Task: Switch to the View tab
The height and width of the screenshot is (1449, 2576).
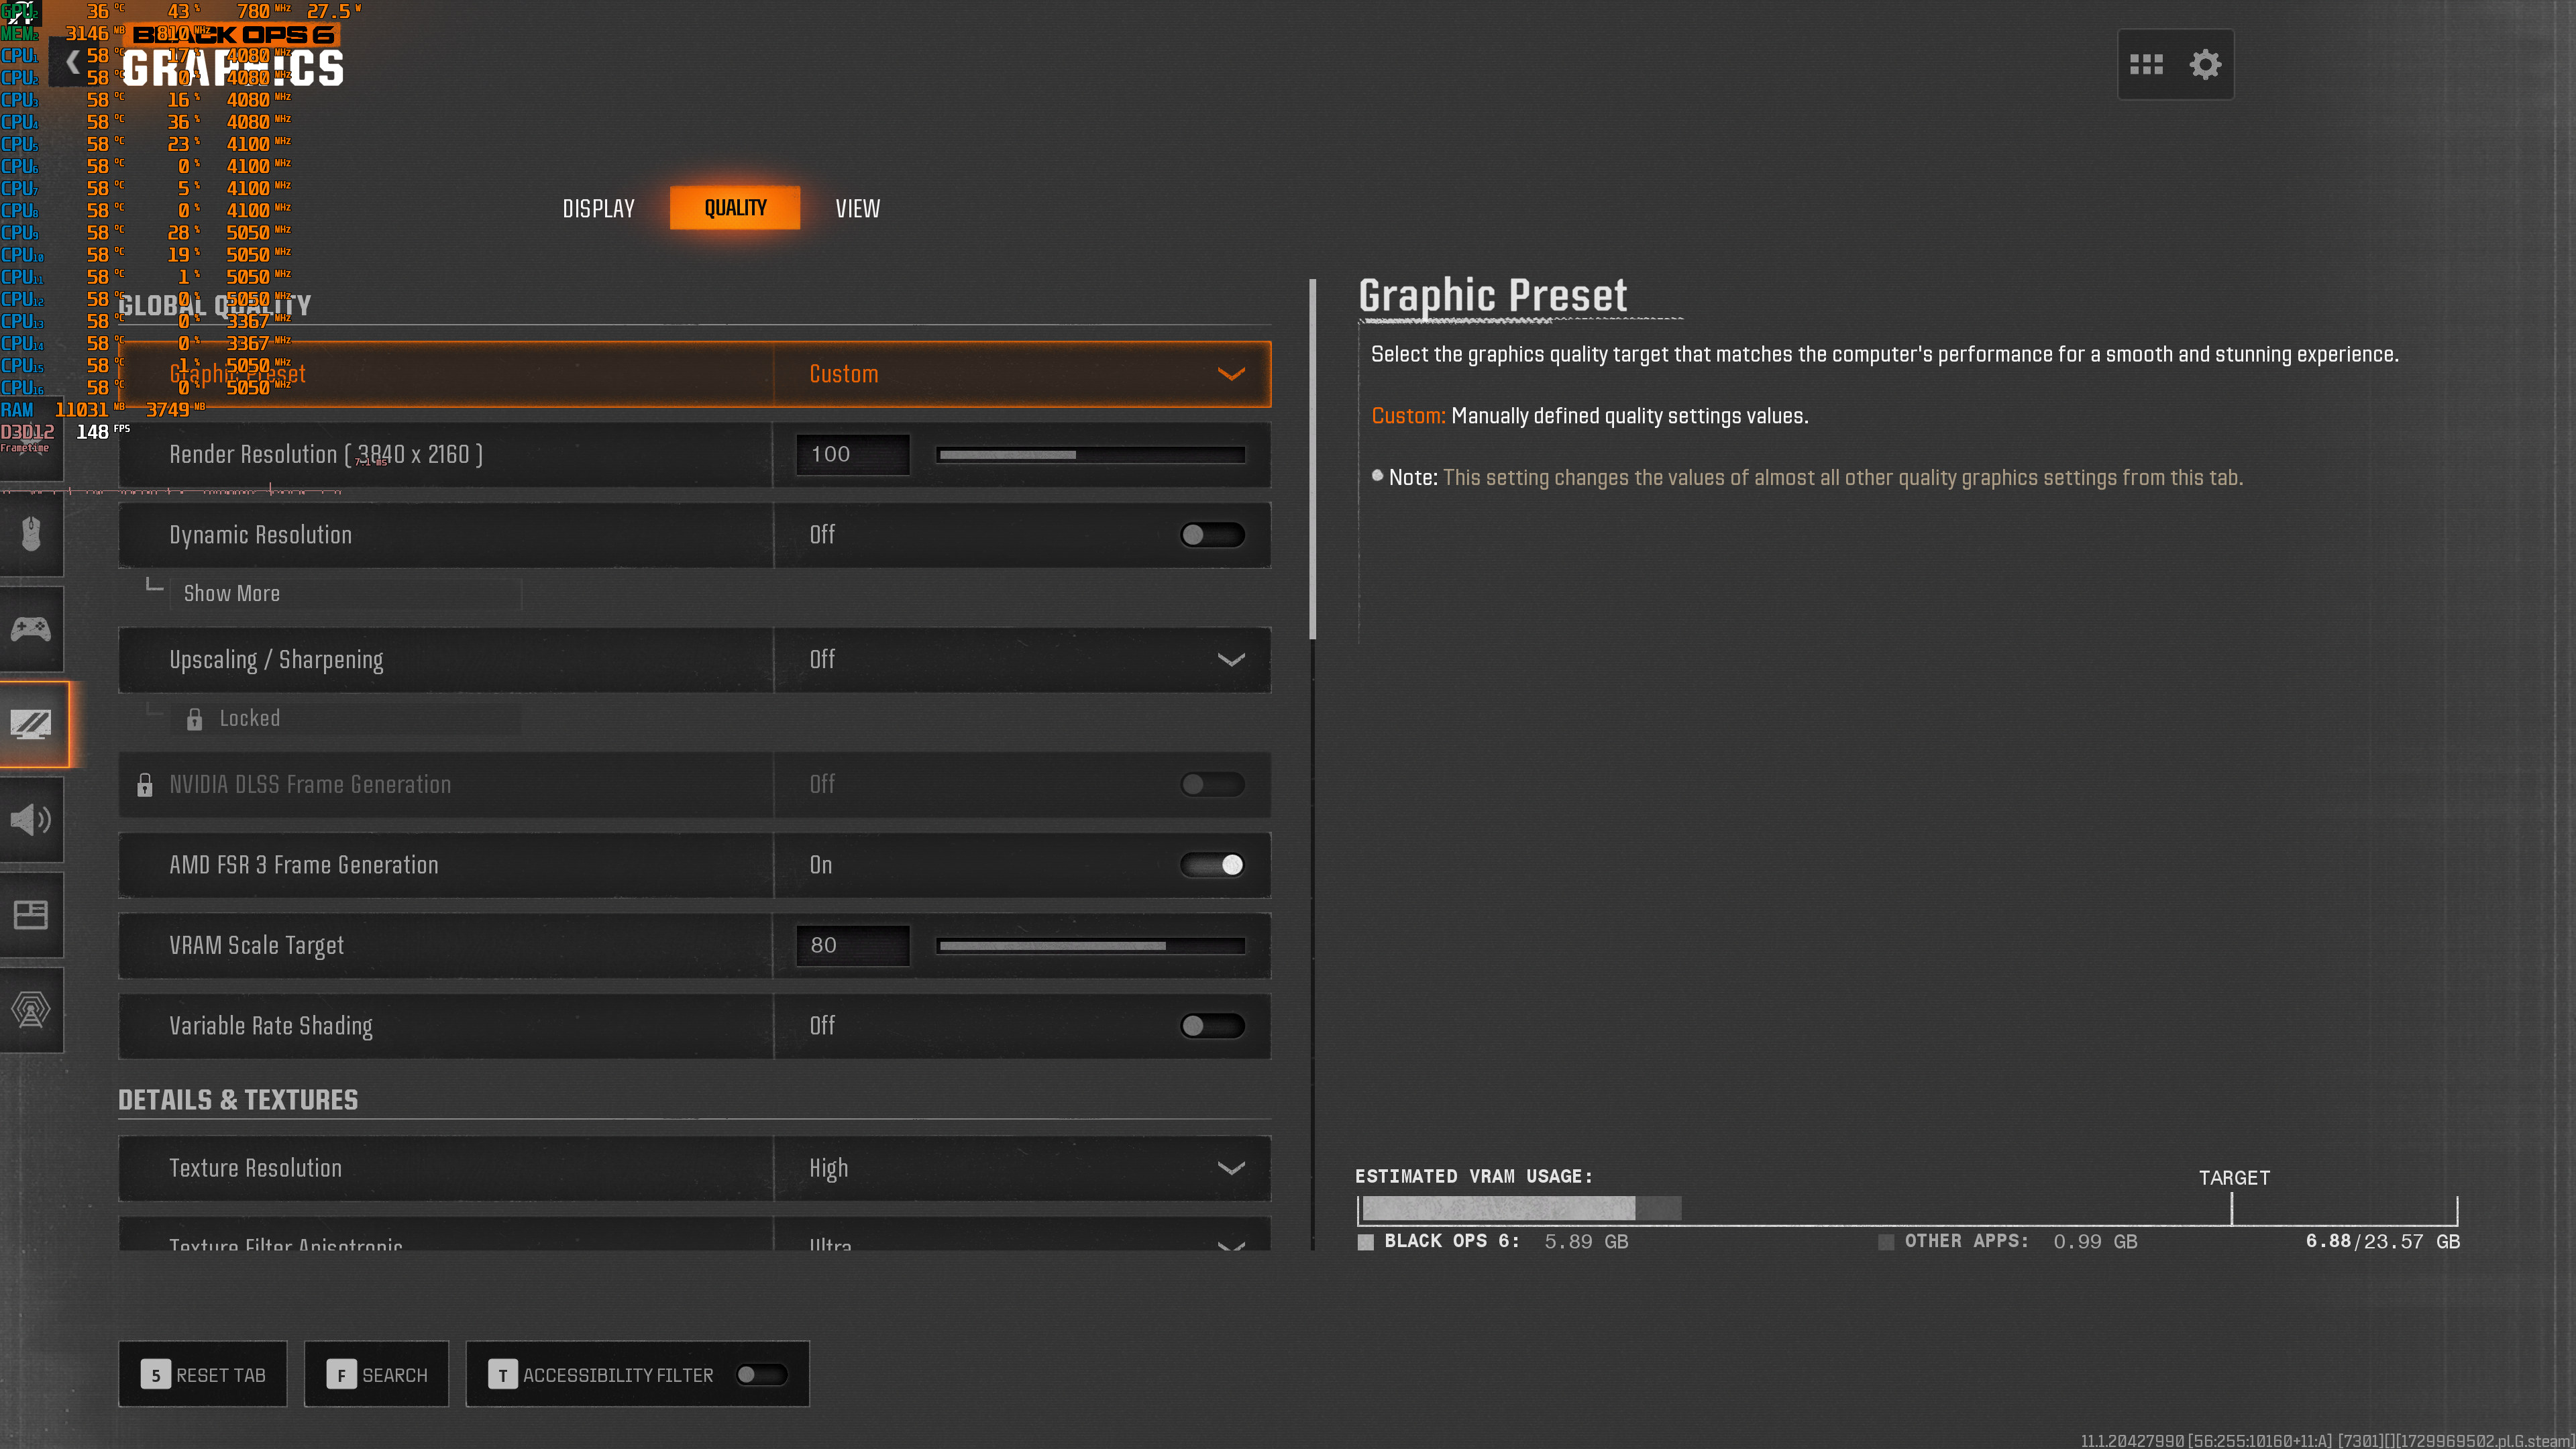Action: [x=857, y=209]
